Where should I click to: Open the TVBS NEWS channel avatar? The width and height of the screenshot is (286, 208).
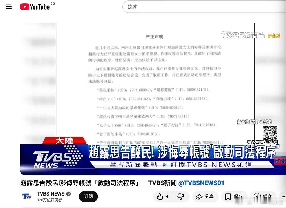pyautogui.click(x=26, y=197)
